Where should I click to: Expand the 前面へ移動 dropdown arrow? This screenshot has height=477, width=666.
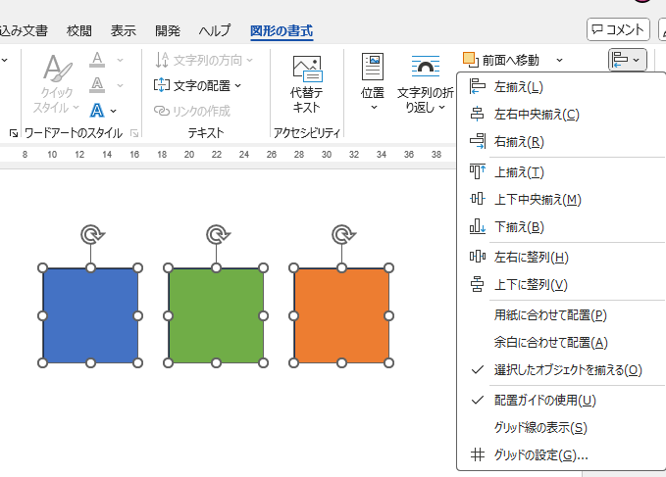[x=559, y=60]
